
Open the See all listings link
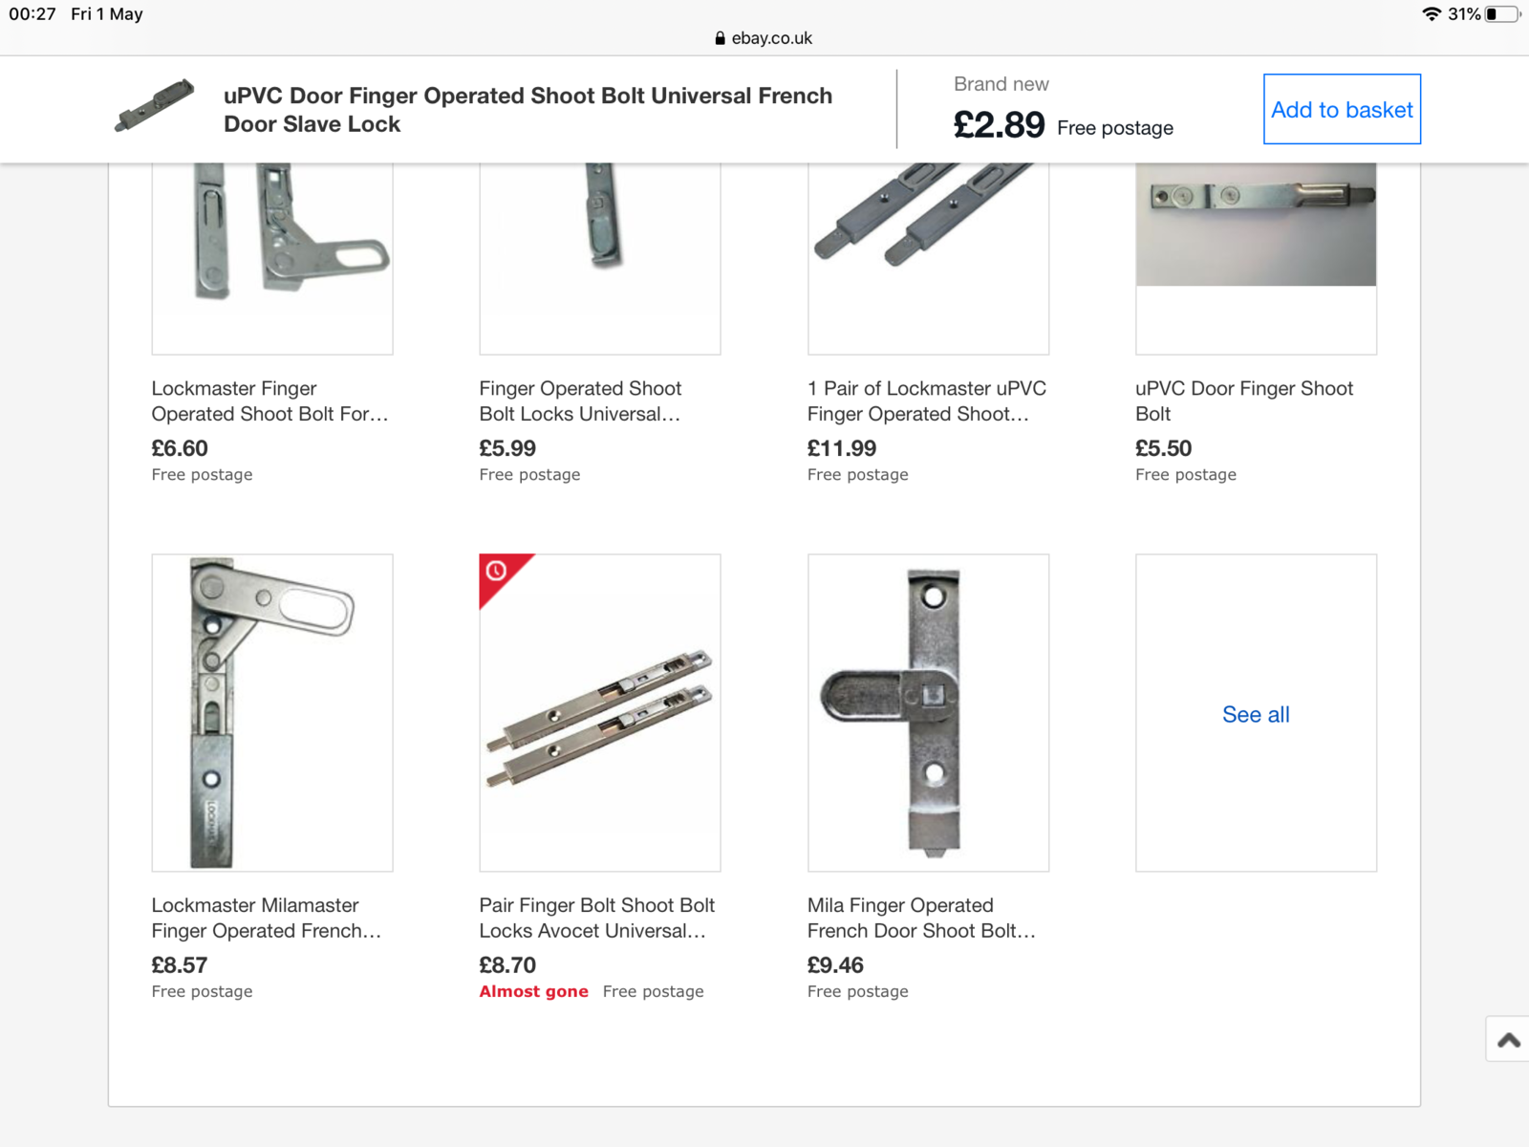[1255, 714]
